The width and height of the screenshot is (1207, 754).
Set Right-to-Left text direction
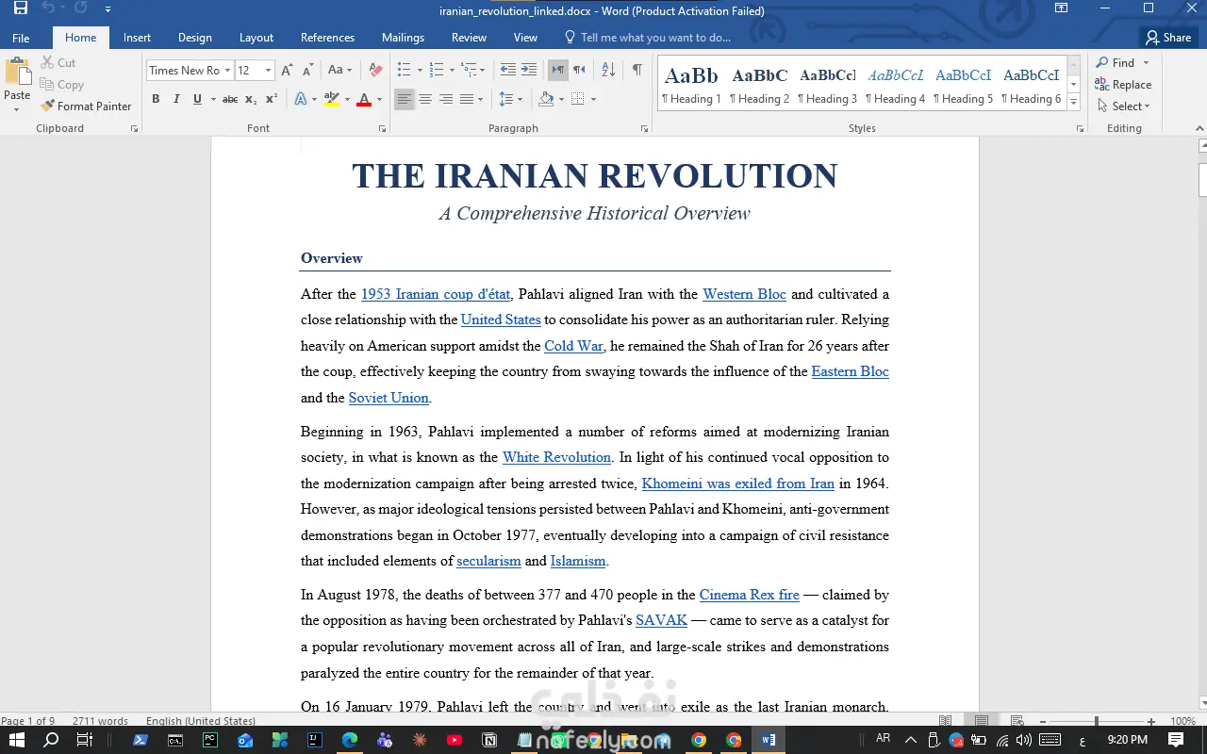tap(579, 71)
